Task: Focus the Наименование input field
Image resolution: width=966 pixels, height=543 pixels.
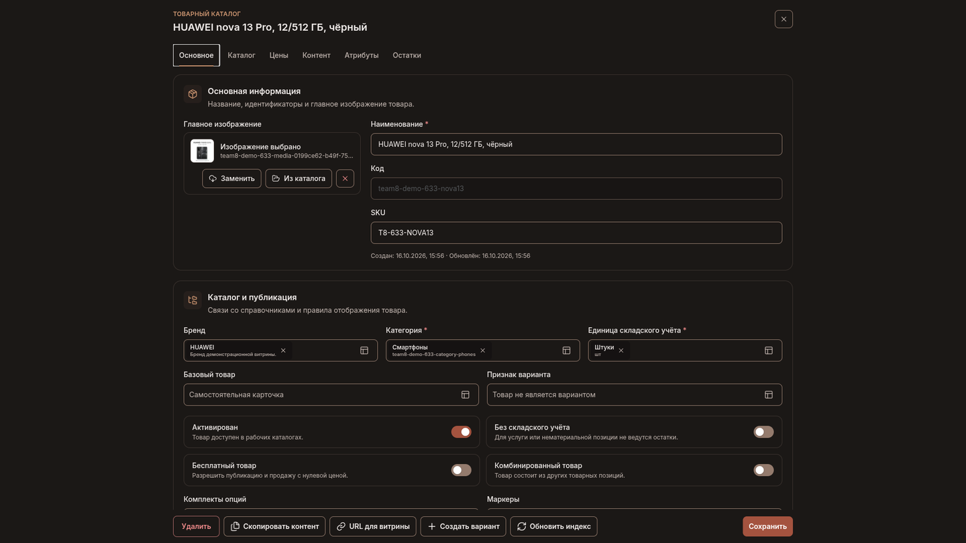Action: [576, 144]
